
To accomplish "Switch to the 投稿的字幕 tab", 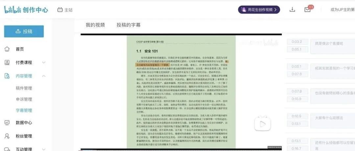I will 129,25.
